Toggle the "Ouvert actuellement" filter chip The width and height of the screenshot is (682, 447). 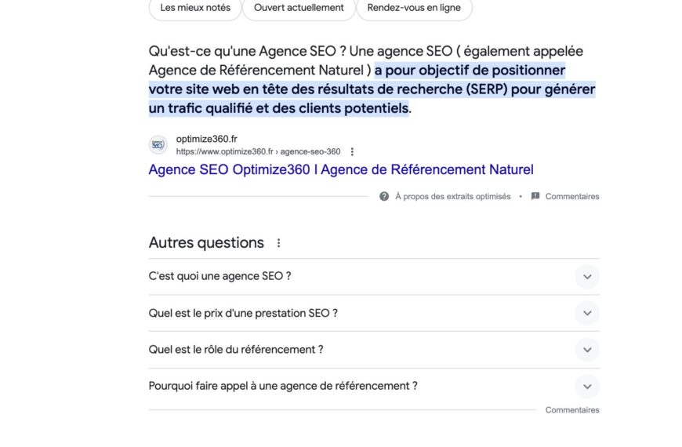pos(298,8)
